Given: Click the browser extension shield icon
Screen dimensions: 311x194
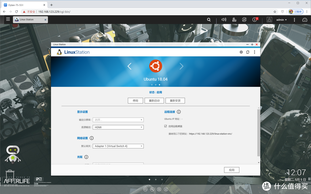Looking at the screenshot, I should tap(282, 12).
